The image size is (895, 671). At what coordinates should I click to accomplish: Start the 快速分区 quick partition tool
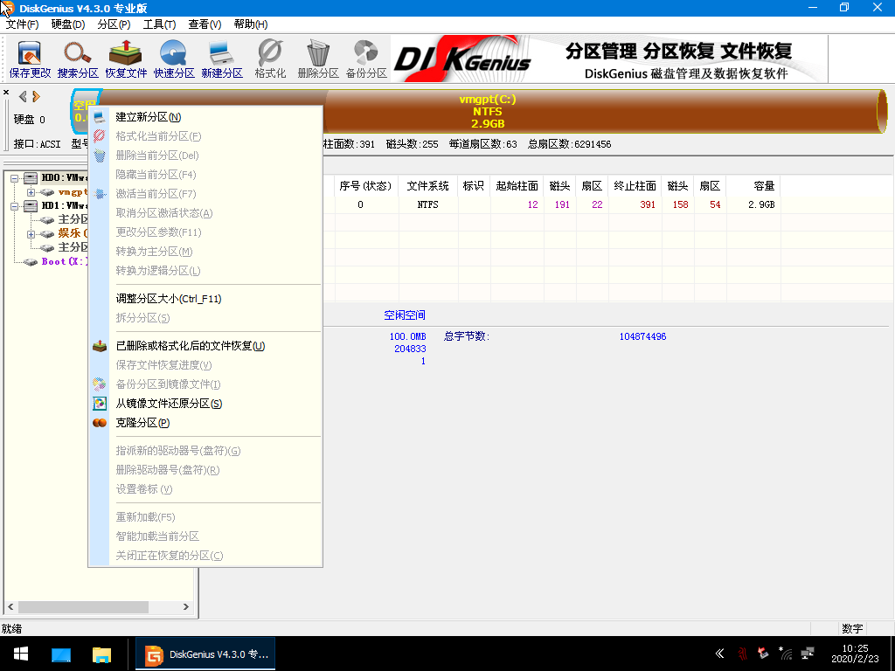pos(174,59)
